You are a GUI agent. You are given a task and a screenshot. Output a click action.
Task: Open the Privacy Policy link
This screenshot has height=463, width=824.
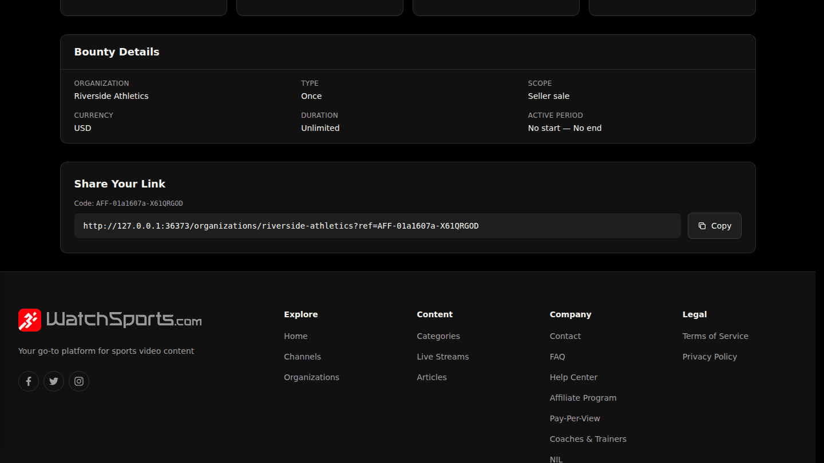(710, 357)
